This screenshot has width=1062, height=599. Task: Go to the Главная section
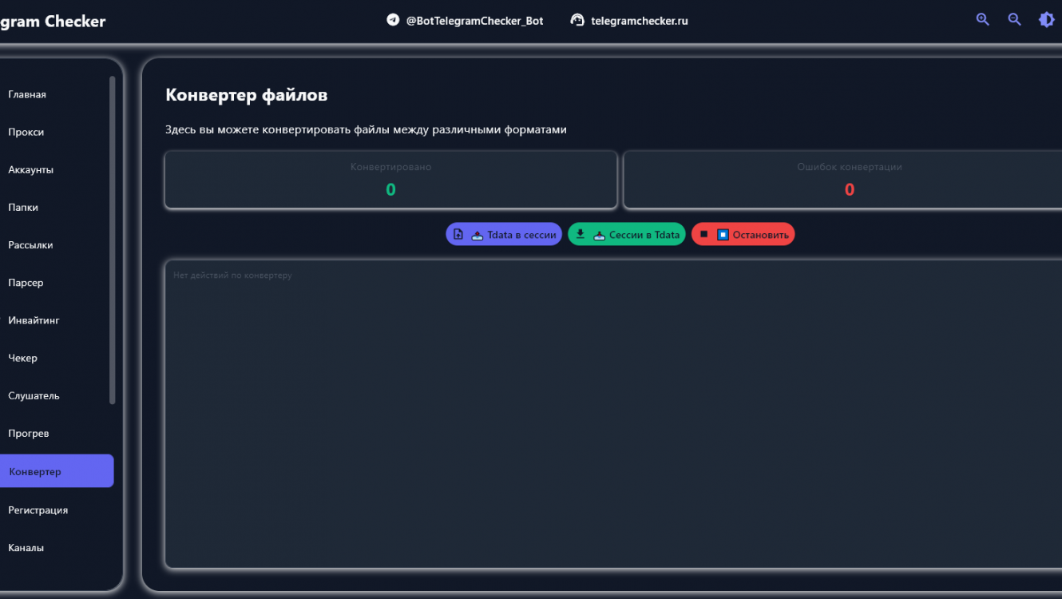coord(27,94)
